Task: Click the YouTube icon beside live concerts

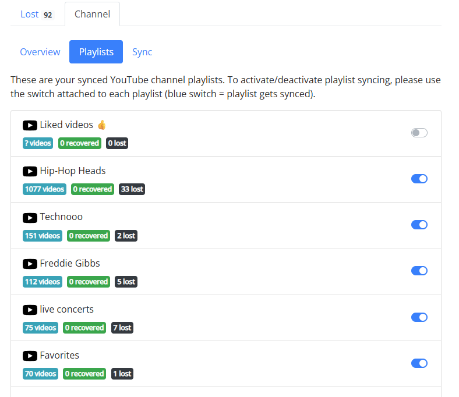Action: [30, 310]
